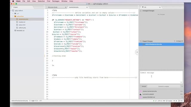Focus the Commit message text box

point(161,77)
